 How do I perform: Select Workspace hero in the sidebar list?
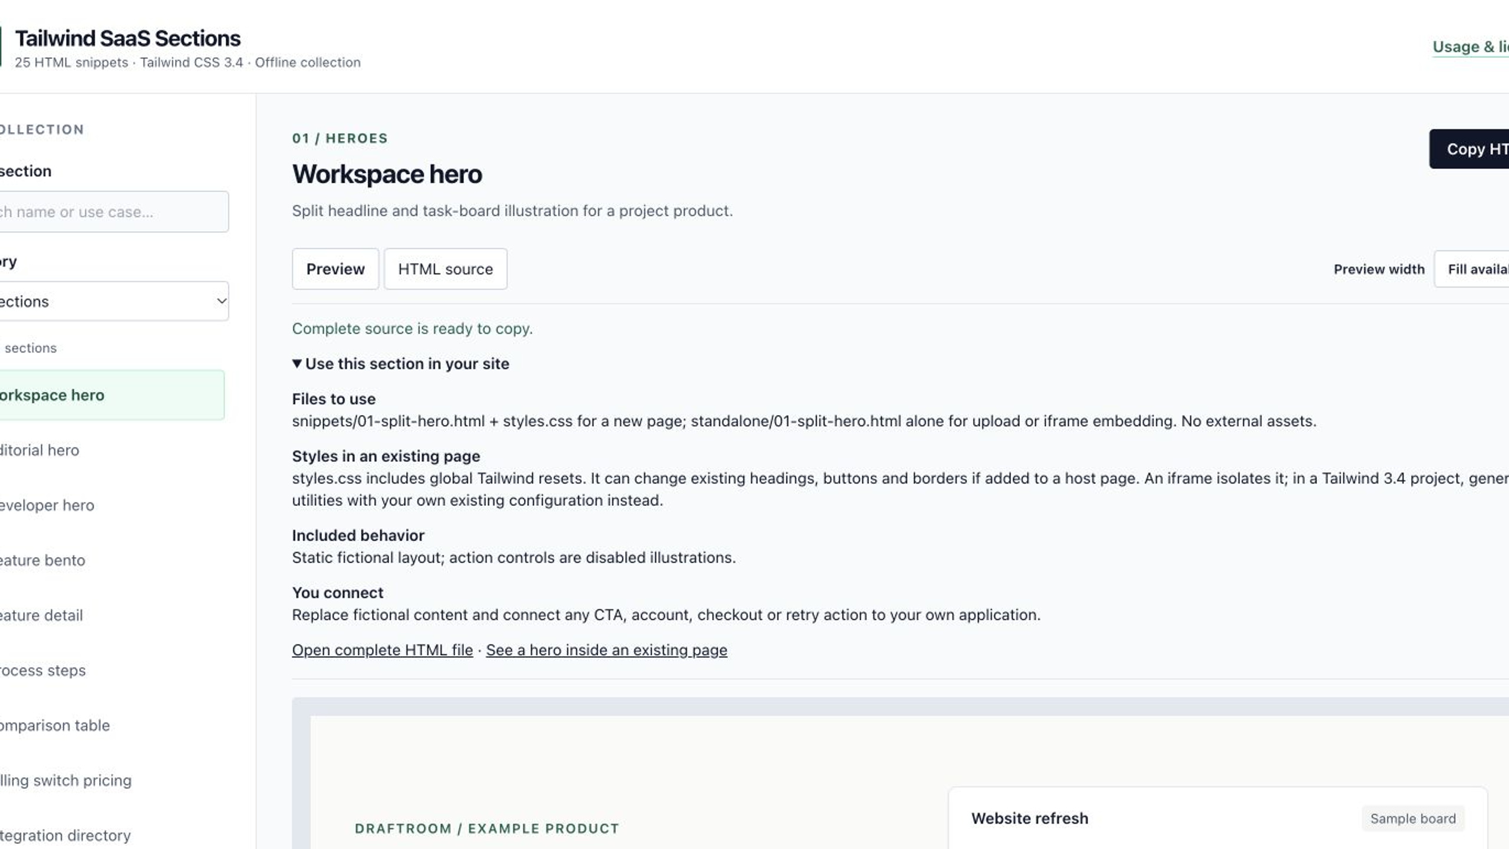click(x=112, y=395)
